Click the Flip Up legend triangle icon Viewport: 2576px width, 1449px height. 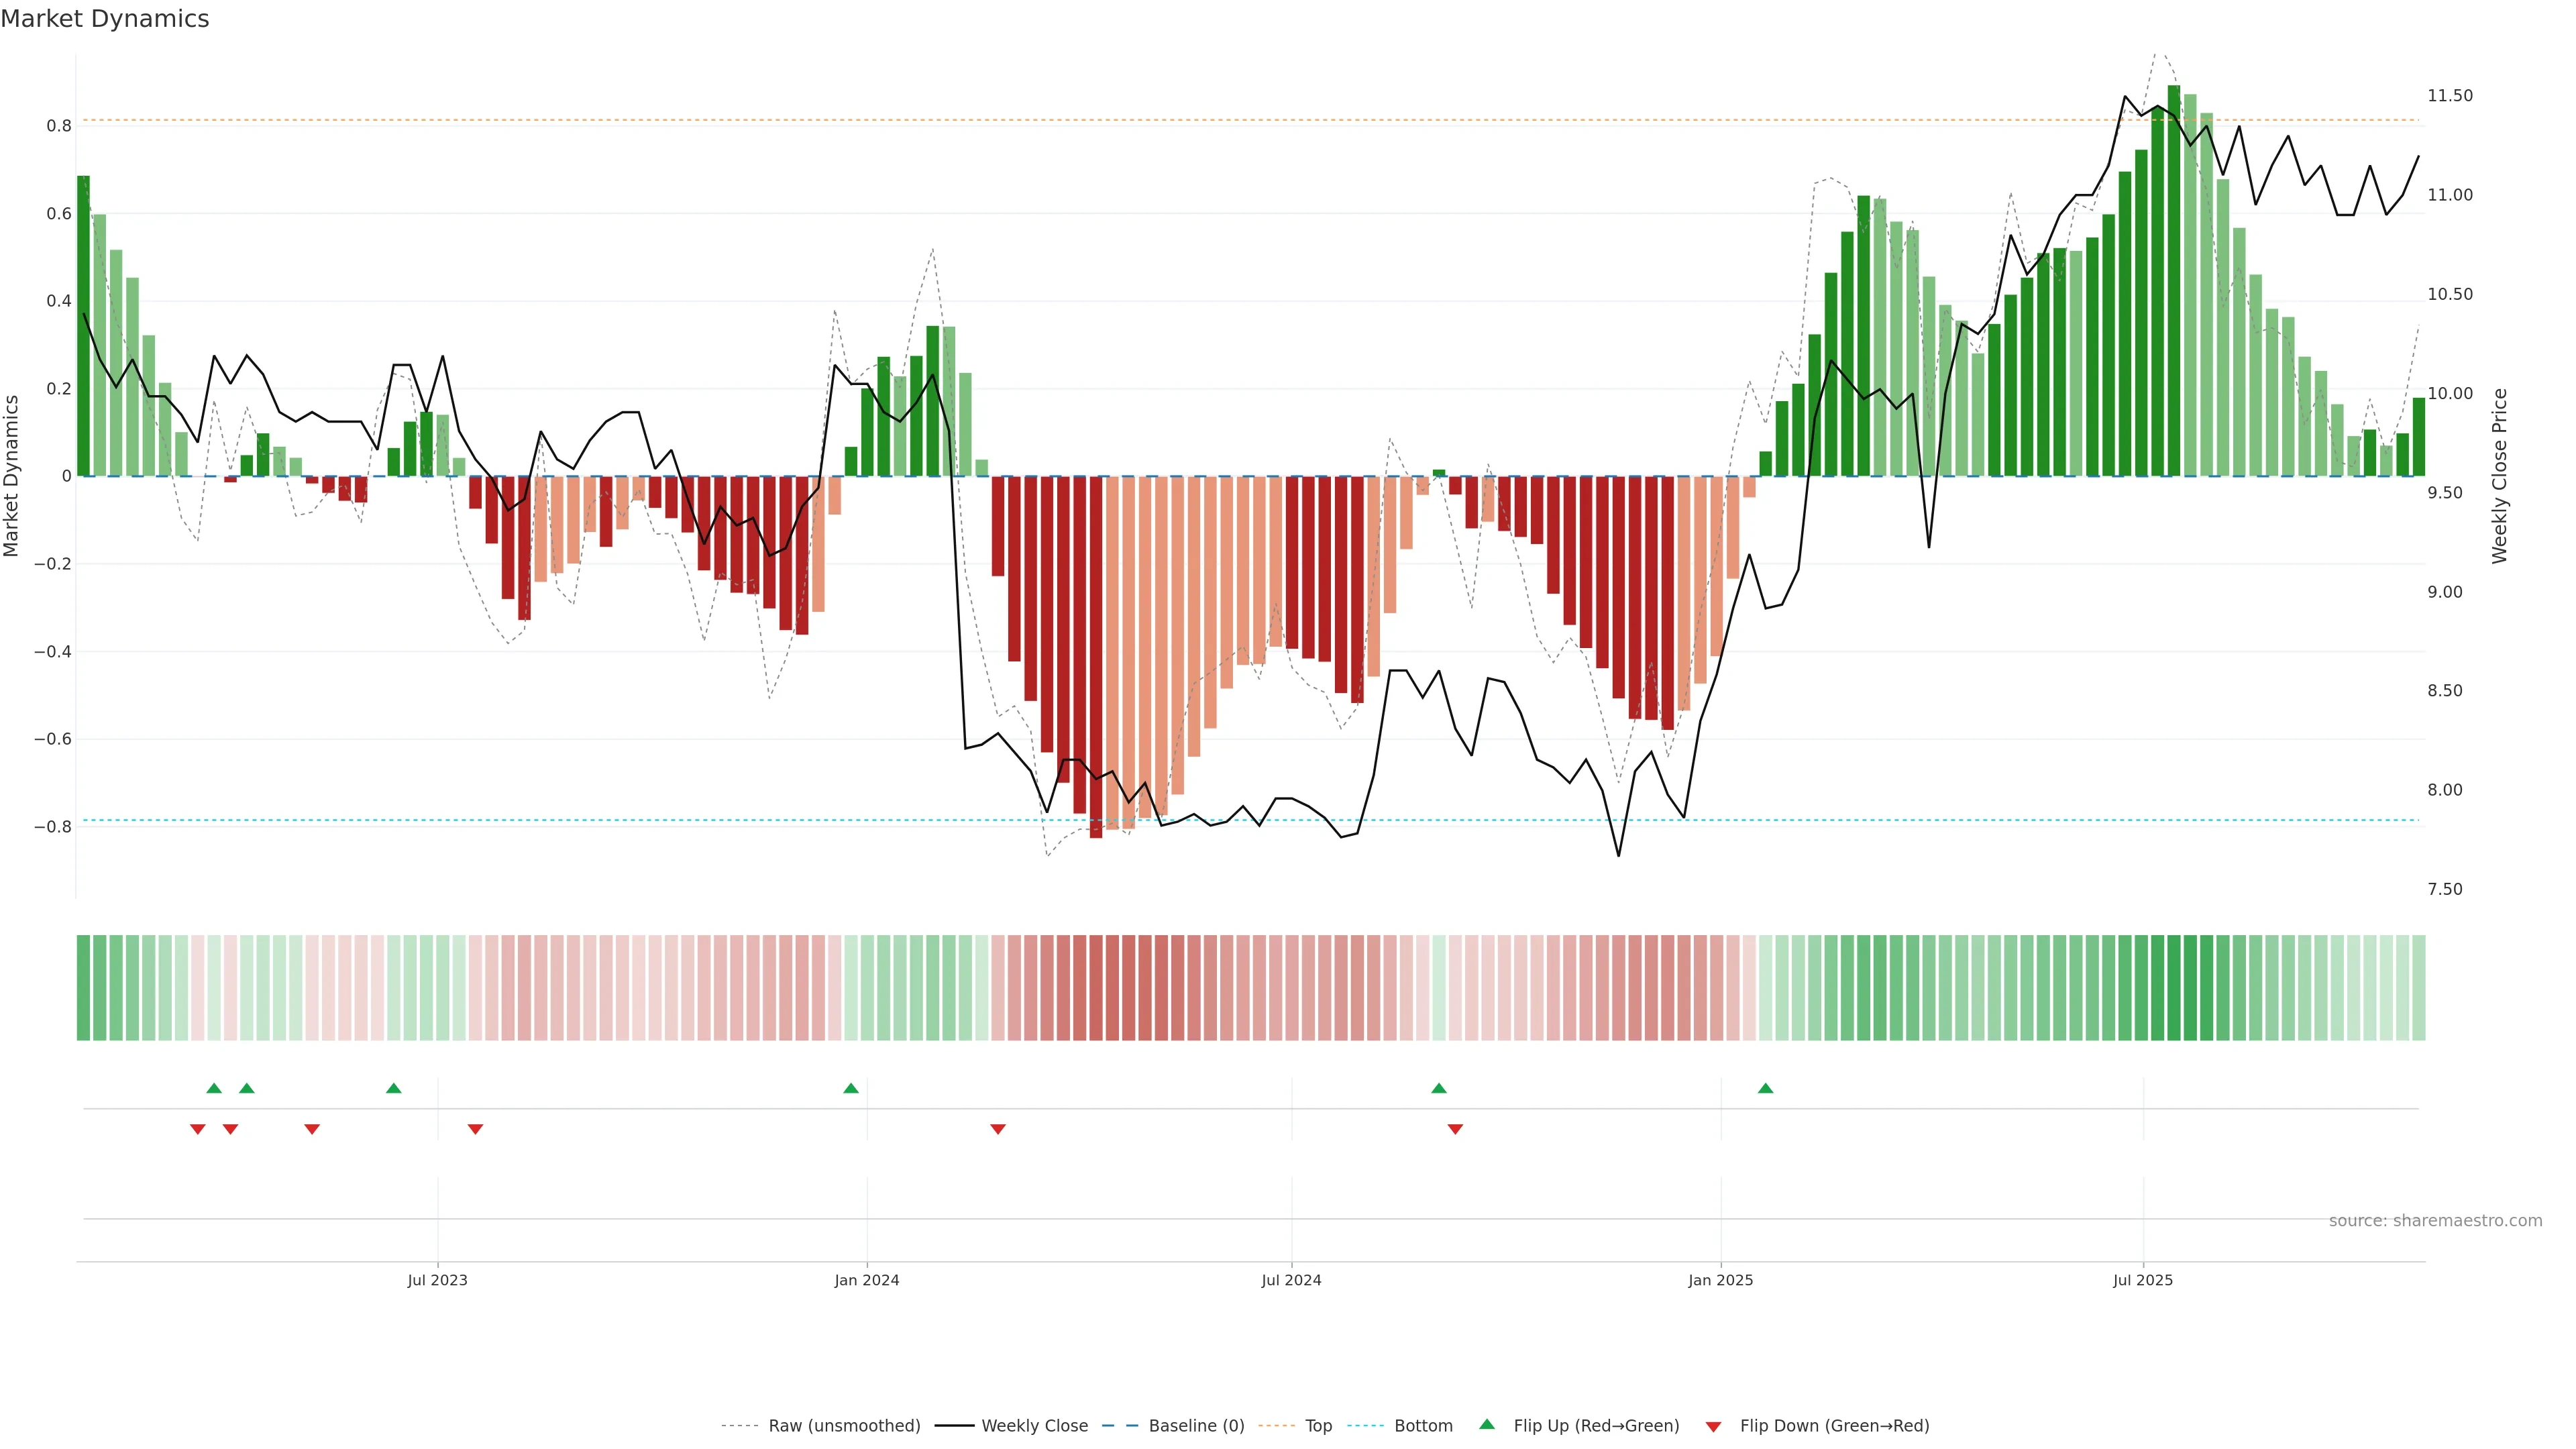click(1487, 1424)
